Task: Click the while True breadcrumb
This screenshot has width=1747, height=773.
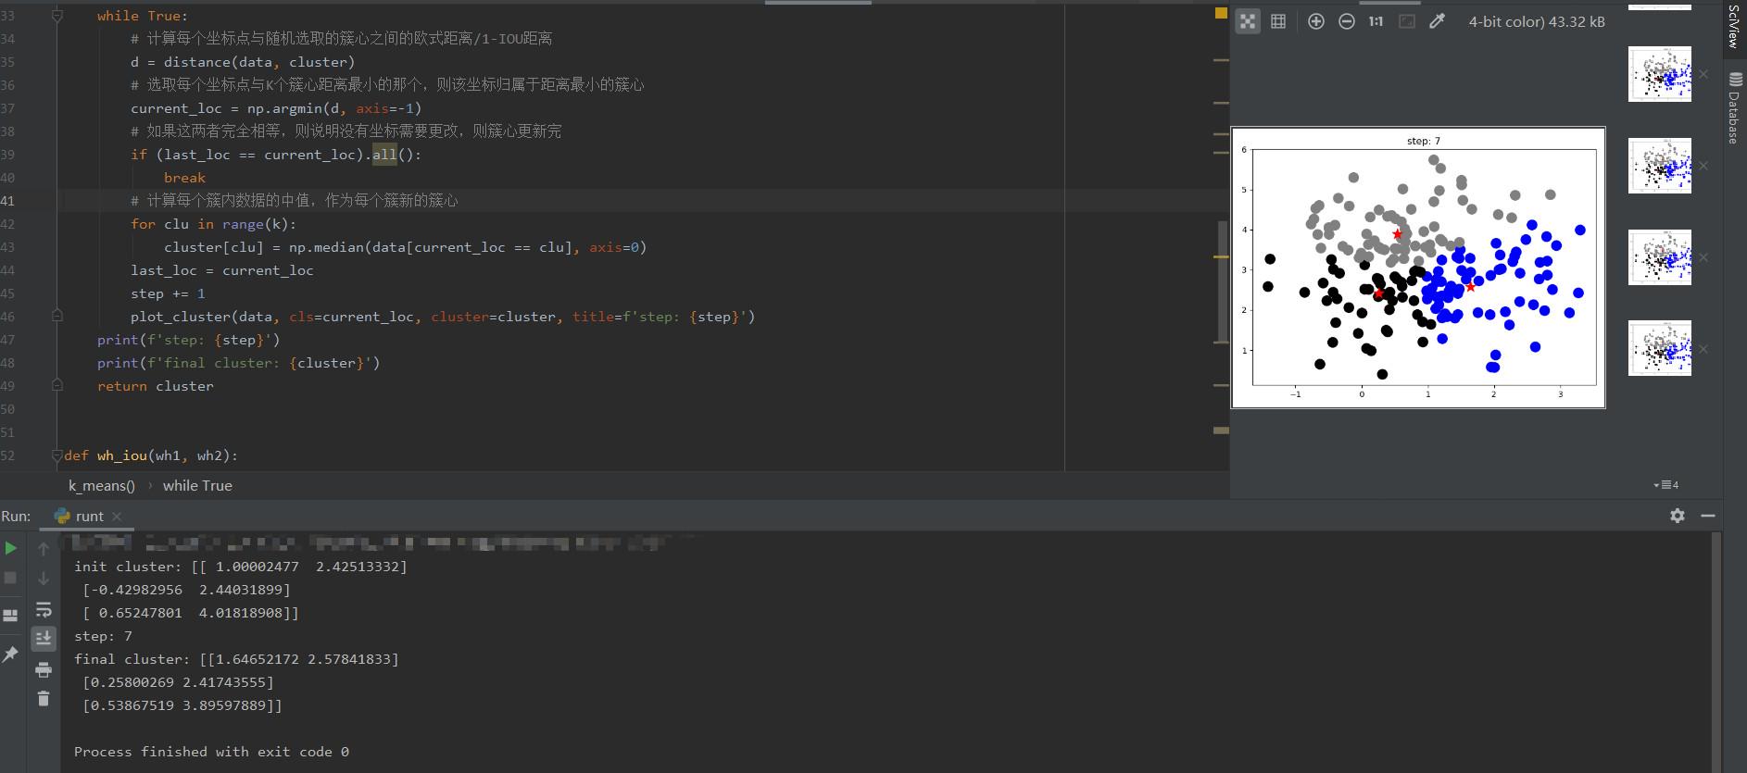Action: pos(197,485)
